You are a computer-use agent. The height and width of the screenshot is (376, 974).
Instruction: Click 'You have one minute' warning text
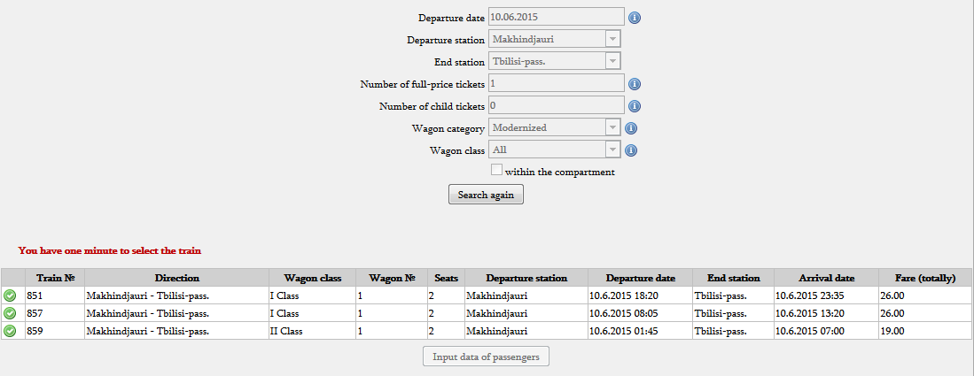click(x=110, y=250)
